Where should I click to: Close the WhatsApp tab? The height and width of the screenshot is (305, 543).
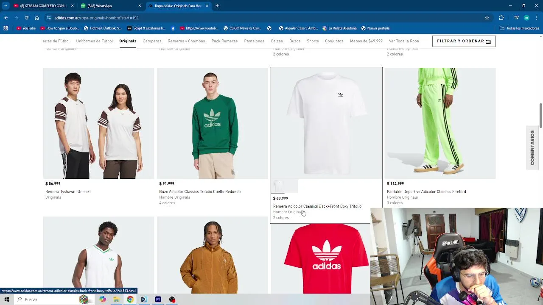pos(140,6)
